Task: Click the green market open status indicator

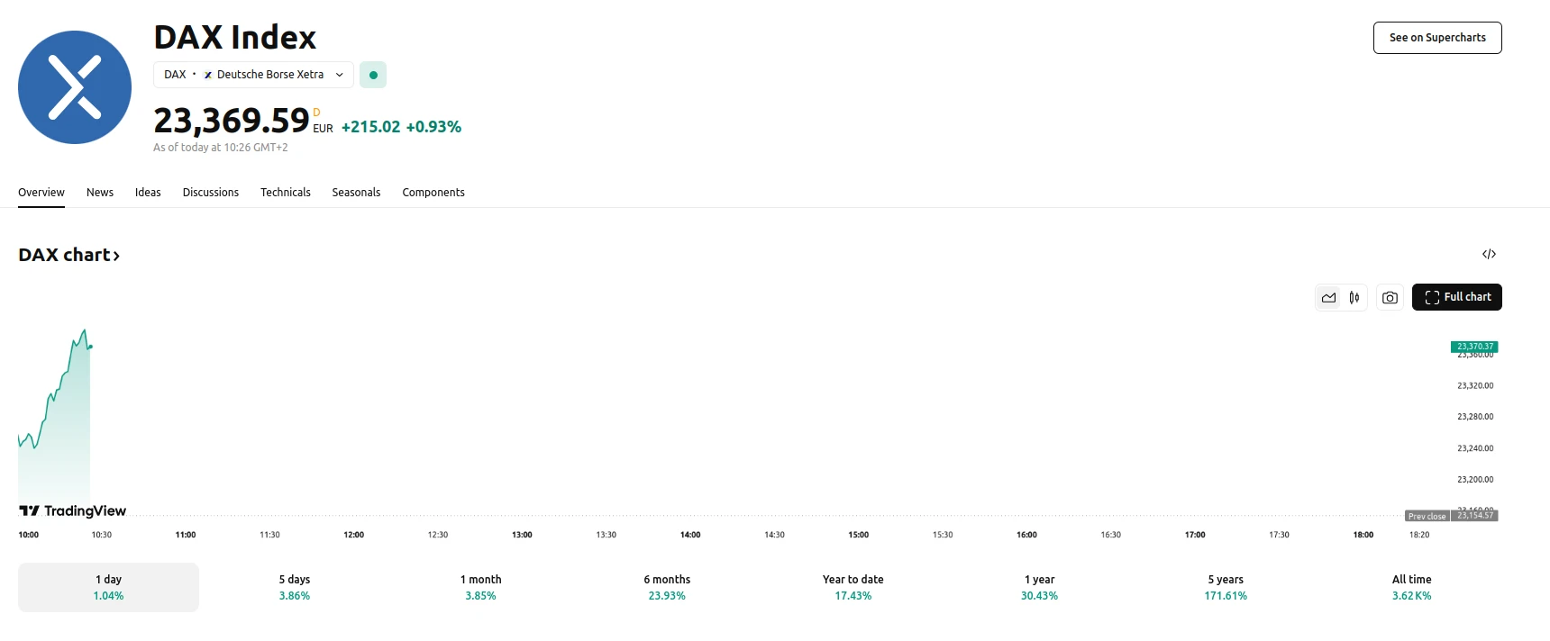Action: click(x=373, y=75)
